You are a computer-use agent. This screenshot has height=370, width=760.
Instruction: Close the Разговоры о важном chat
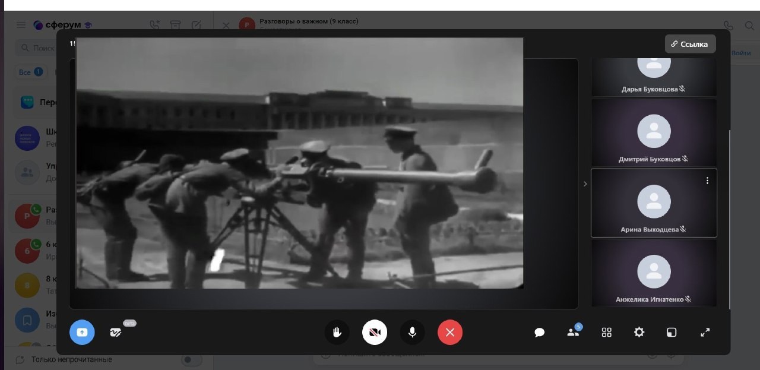(x=226, y=26)
